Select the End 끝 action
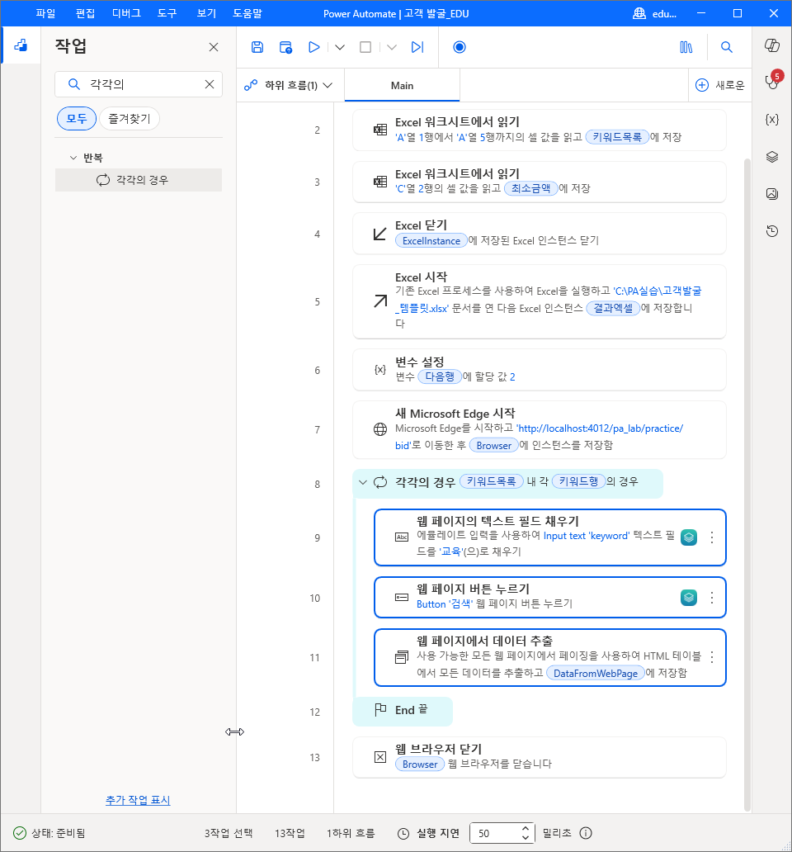This screenshot has height=852, width=792. click(x=403, y=710)
